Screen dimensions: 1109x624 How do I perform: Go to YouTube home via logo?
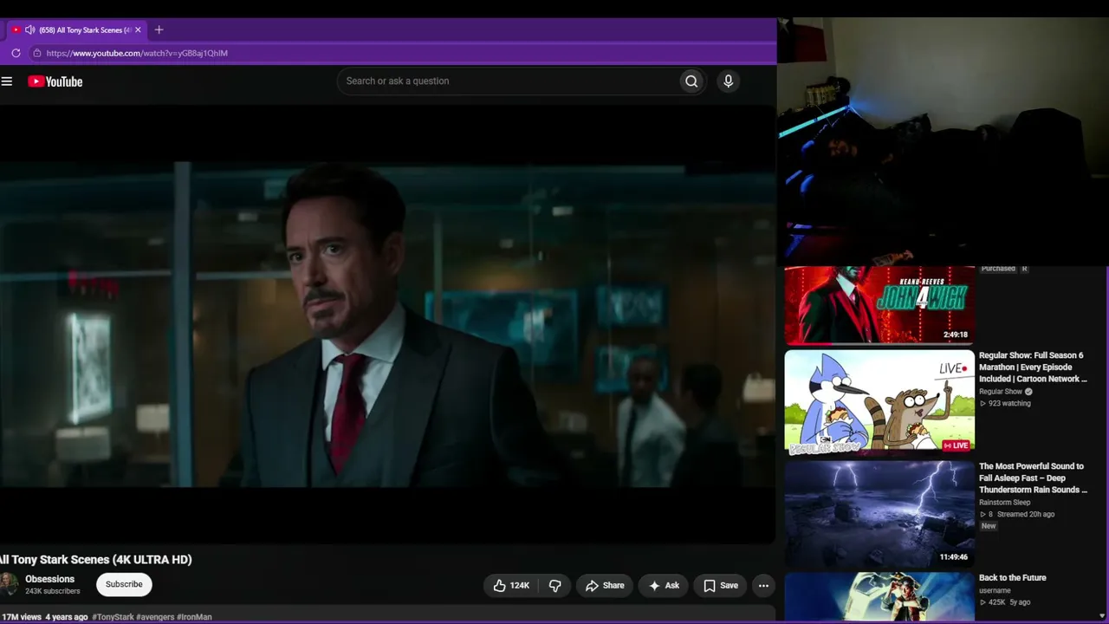[x=55, y=81]
